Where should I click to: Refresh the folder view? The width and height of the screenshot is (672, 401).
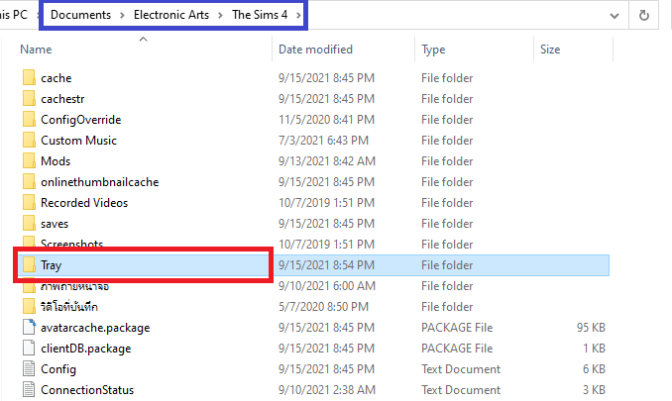[x=643, y=16]
